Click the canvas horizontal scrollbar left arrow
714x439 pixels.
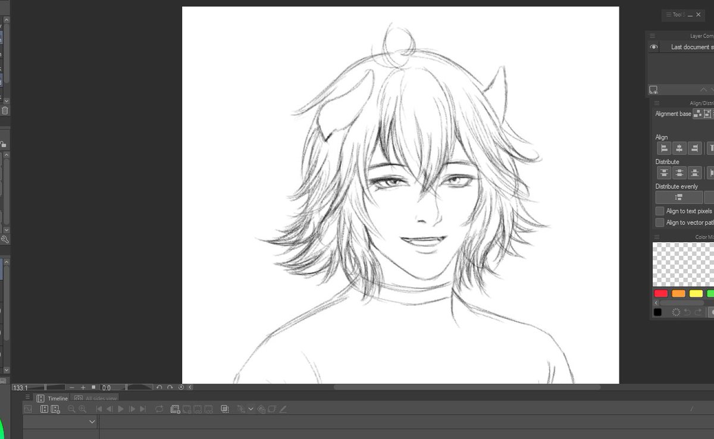(190, 387)
